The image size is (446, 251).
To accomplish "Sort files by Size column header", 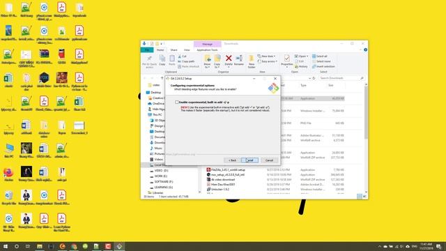I will 331,85.
